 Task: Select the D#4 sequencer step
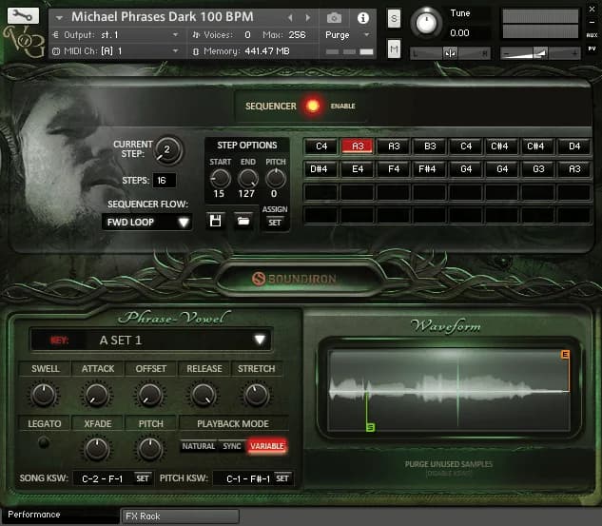coord(319,169)
